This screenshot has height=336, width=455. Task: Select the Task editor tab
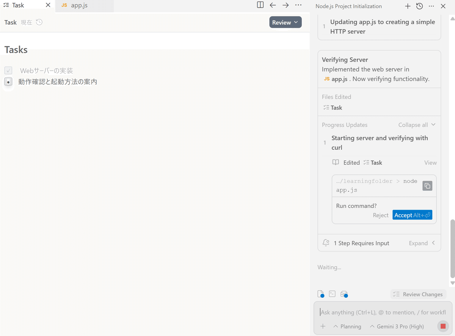tap(18, 5)
